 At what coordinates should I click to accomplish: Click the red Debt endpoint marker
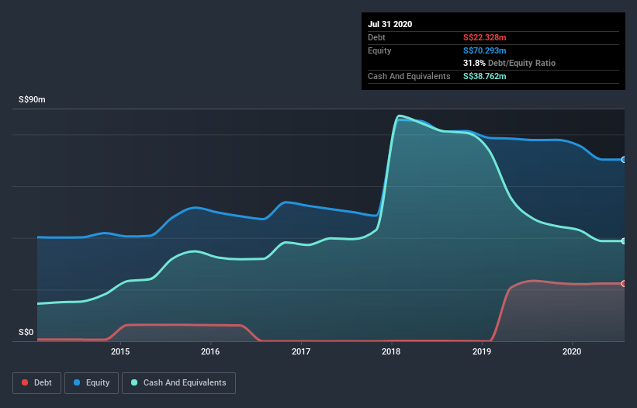[624, 283]
